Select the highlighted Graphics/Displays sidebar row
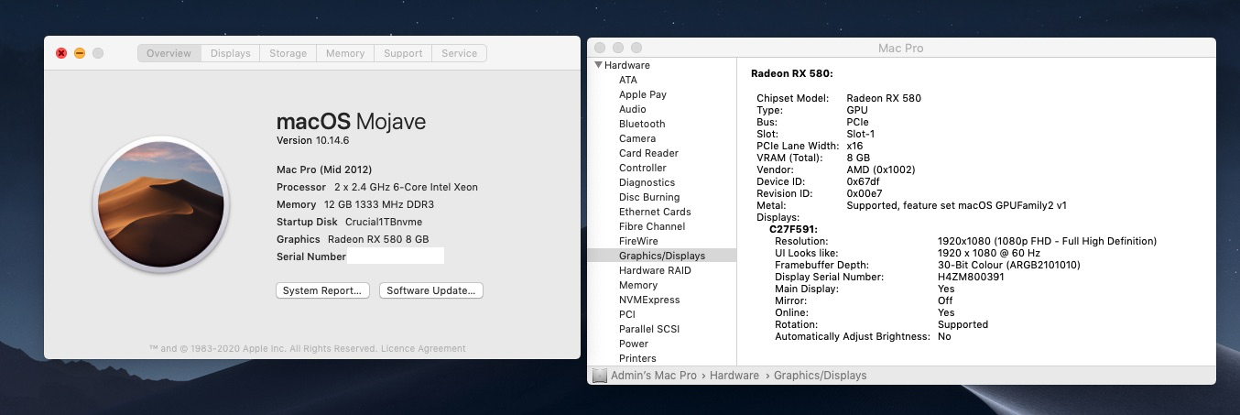 [x=661, y=256]
